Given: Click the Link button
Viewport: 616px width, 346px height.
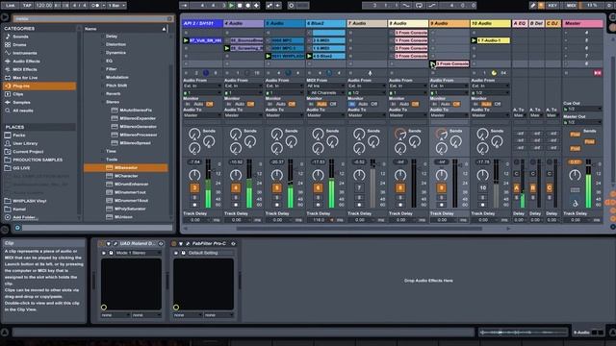Looking at the screenshot, I should 11,6.
